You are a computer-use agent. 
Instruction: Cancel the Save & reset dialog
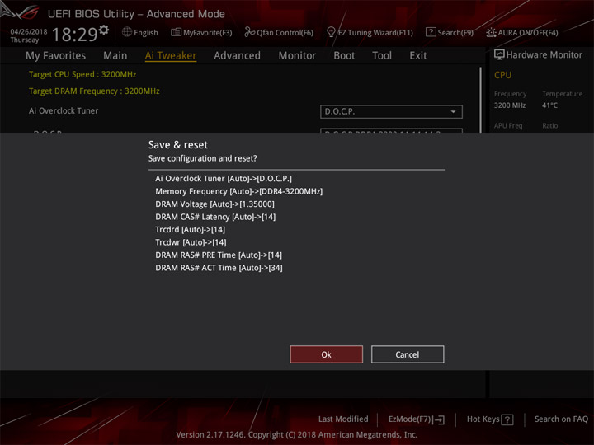pyautogui.click(x=408, y=354)
